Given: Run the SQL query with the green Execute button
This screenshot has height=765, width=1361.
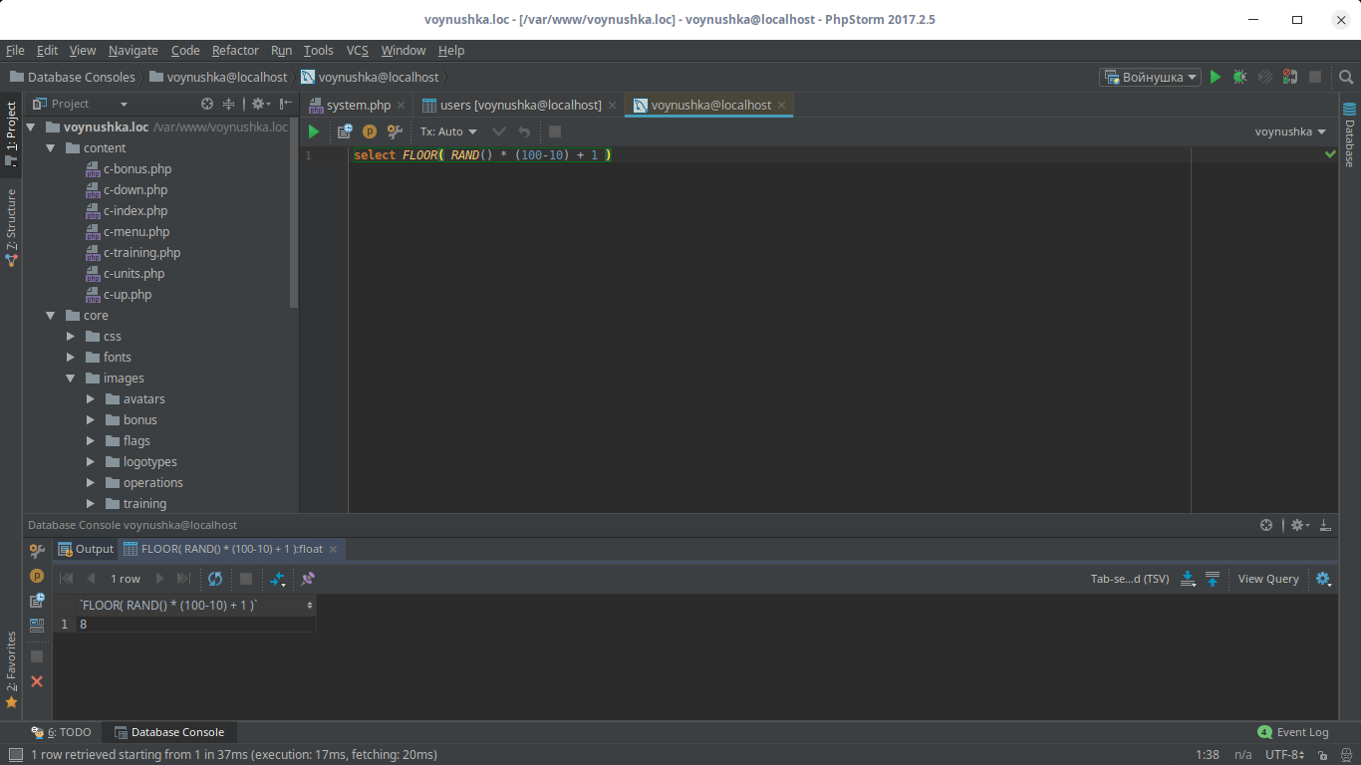Looking at the screenshot, I should 314,131.
